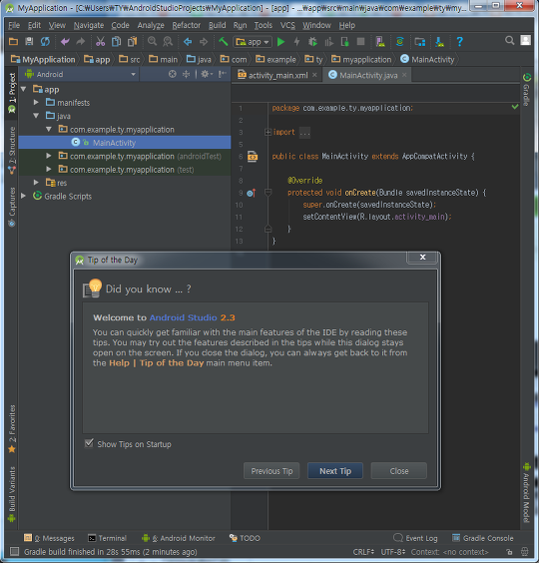This screenshot has height=563, width=539.
Task: Expand Gradle Scripts node
Action: [x=24, y=196]
